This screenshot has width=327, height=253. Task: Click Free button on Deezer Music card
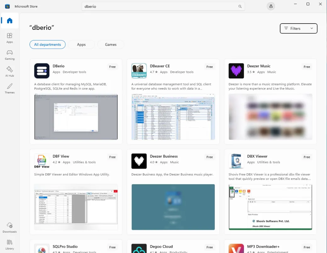(307, 67)
